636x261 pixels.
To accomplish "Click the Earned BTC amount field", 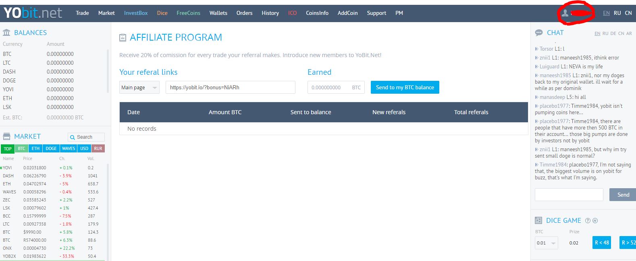I will [336, 87].
